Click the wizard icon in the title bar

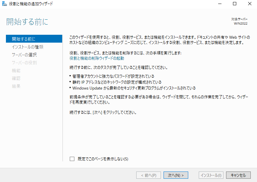click(x=4, y=4)
